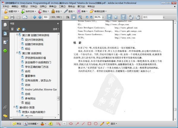178x128 pixels.
Task: Close the bookmarks (书签) panel
Action: tap(58, 23)
